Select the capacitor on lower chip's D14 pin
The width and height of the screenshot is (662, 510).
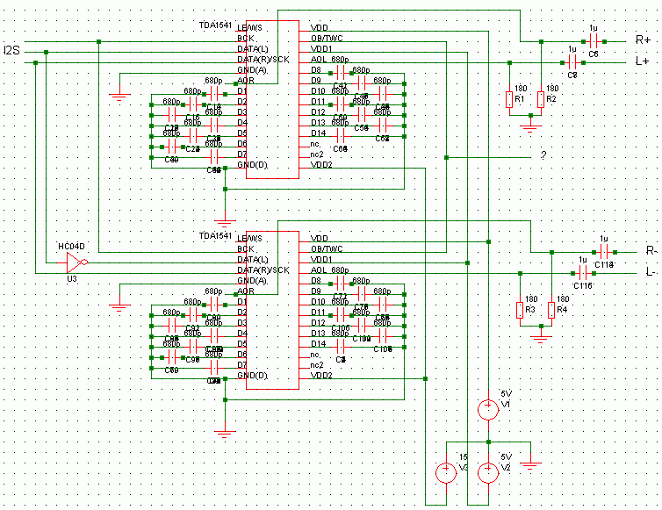point(342,347)
